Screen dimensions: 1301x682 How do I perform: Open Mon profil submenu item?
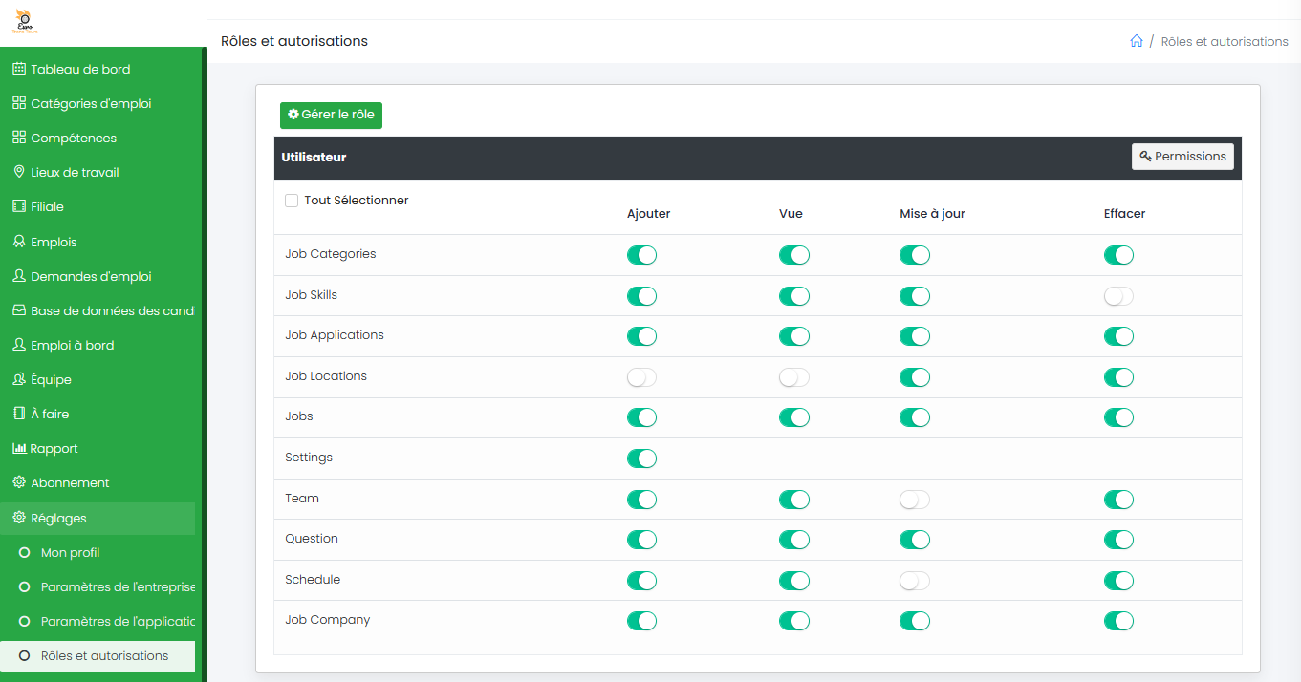click(x=71, y=552)
